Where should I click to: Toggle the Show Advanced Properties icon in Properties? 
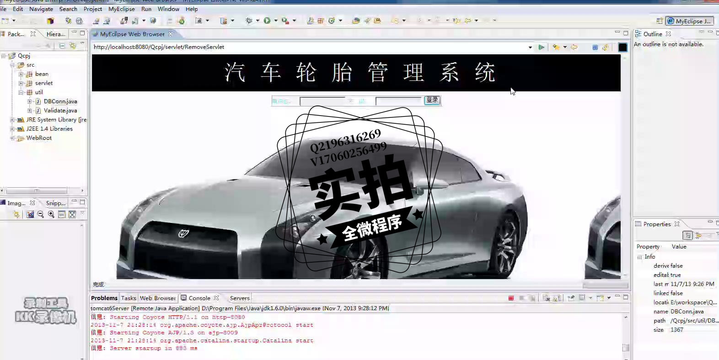(x=698, y=235)
